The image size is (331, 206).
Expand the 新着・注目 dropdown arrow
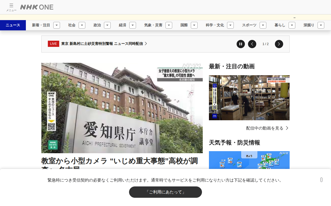click(57, 25)
